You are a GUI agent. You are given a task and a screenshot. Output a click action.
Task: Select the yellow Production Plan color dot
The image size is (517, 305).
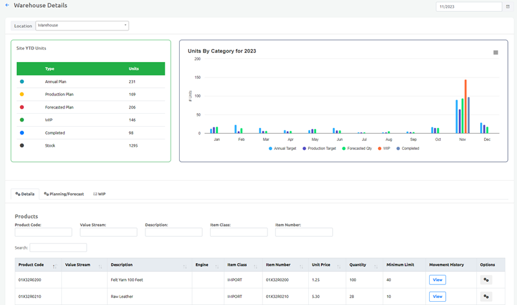click(22, 94)
